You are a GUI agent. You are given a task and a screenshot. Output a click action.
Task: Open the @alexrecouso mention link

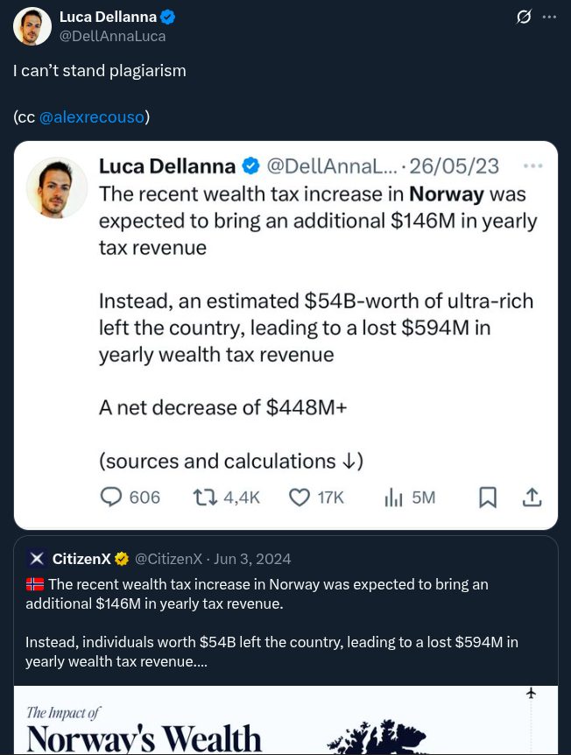click(92, 116)
